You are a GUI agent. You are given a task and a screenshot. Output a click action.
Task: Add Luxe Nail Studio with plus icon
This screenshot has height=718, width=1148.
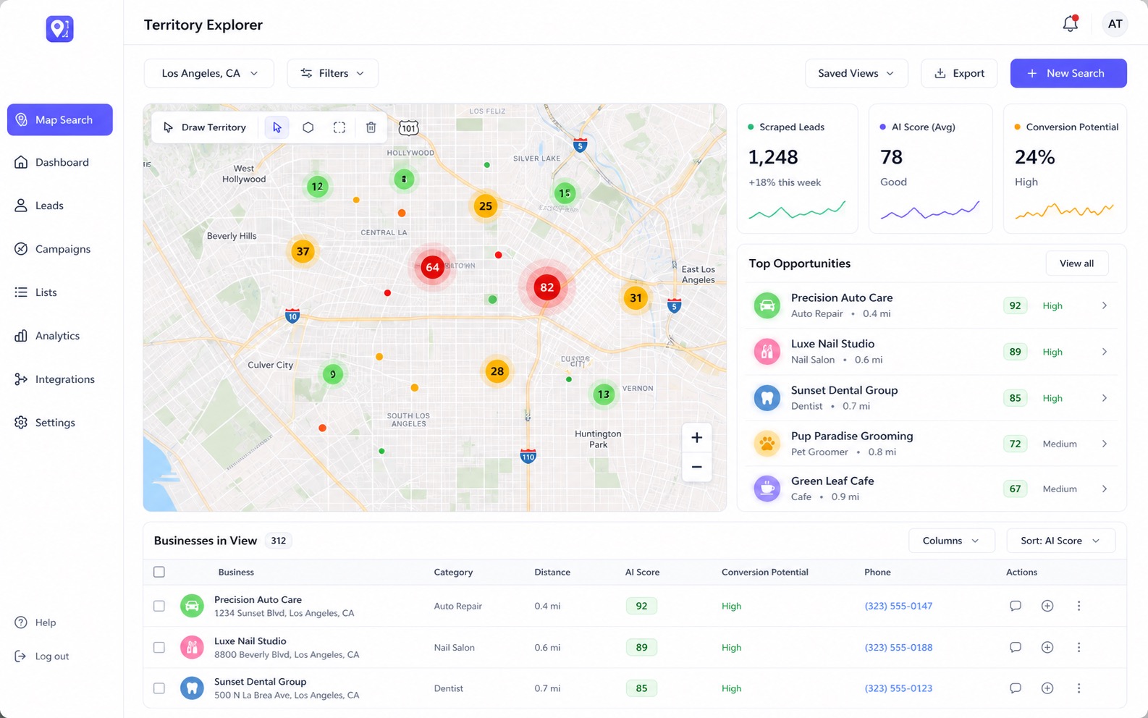[x=1047, y=647]
